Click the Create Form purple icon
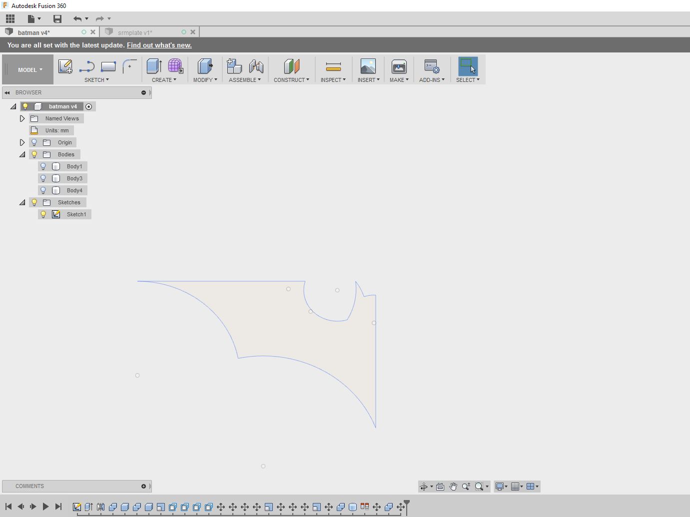This screenshot has width=690, height=517. click(175, 66)
